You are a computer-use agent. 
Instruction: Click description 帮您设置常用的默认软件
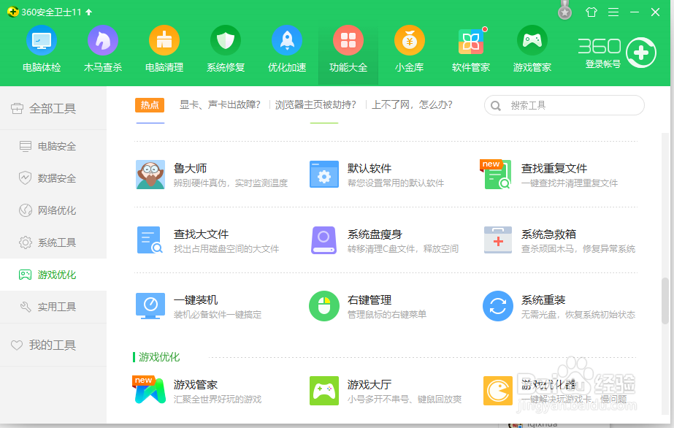click(396, 183)
